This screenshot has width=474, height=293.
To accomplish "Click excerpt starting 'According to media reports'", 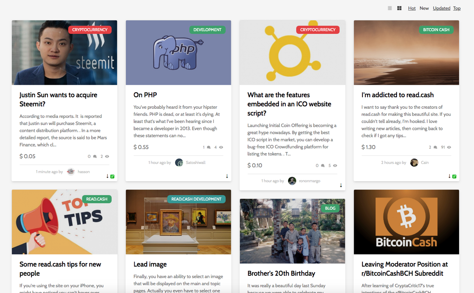I will 63,130.
